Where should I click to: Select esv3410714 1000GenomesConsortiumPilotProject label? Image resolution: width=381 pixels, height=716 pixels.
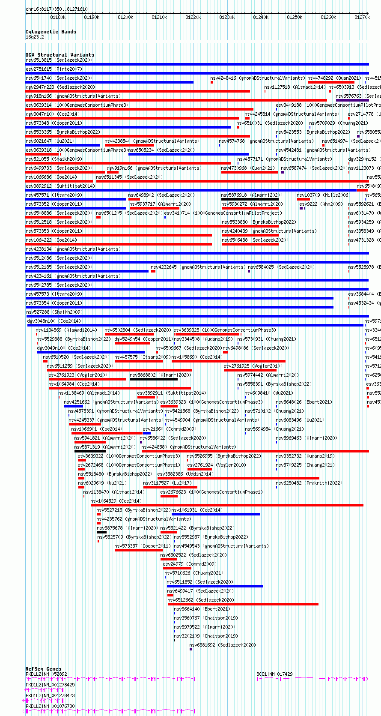(x=223, y=213)
